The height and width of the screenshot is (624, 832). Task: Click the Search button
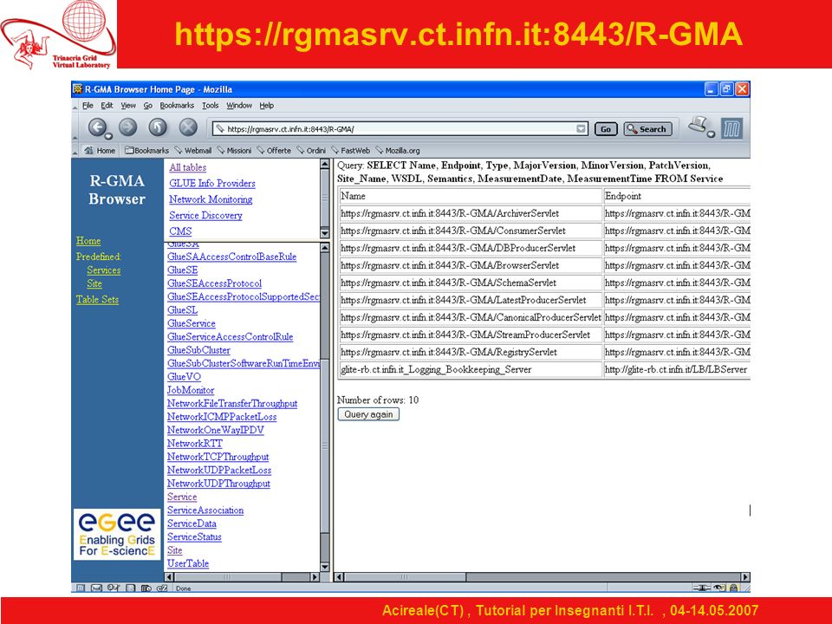pos(647,129)
